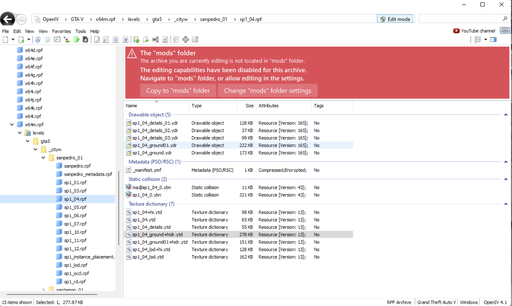The width and height of the screenshot is (512, 306).
Task: Collapse the Texture dictionary group arrow
Action: tap(506, 204)
